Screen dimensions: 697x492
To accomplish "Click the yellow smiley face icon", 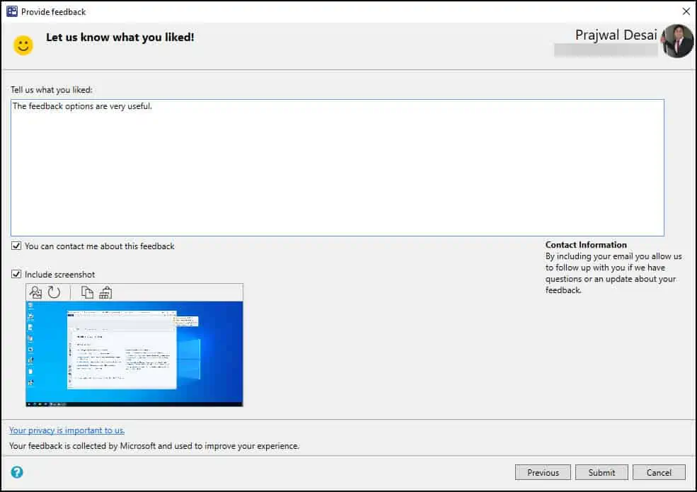I will [23, 45].
